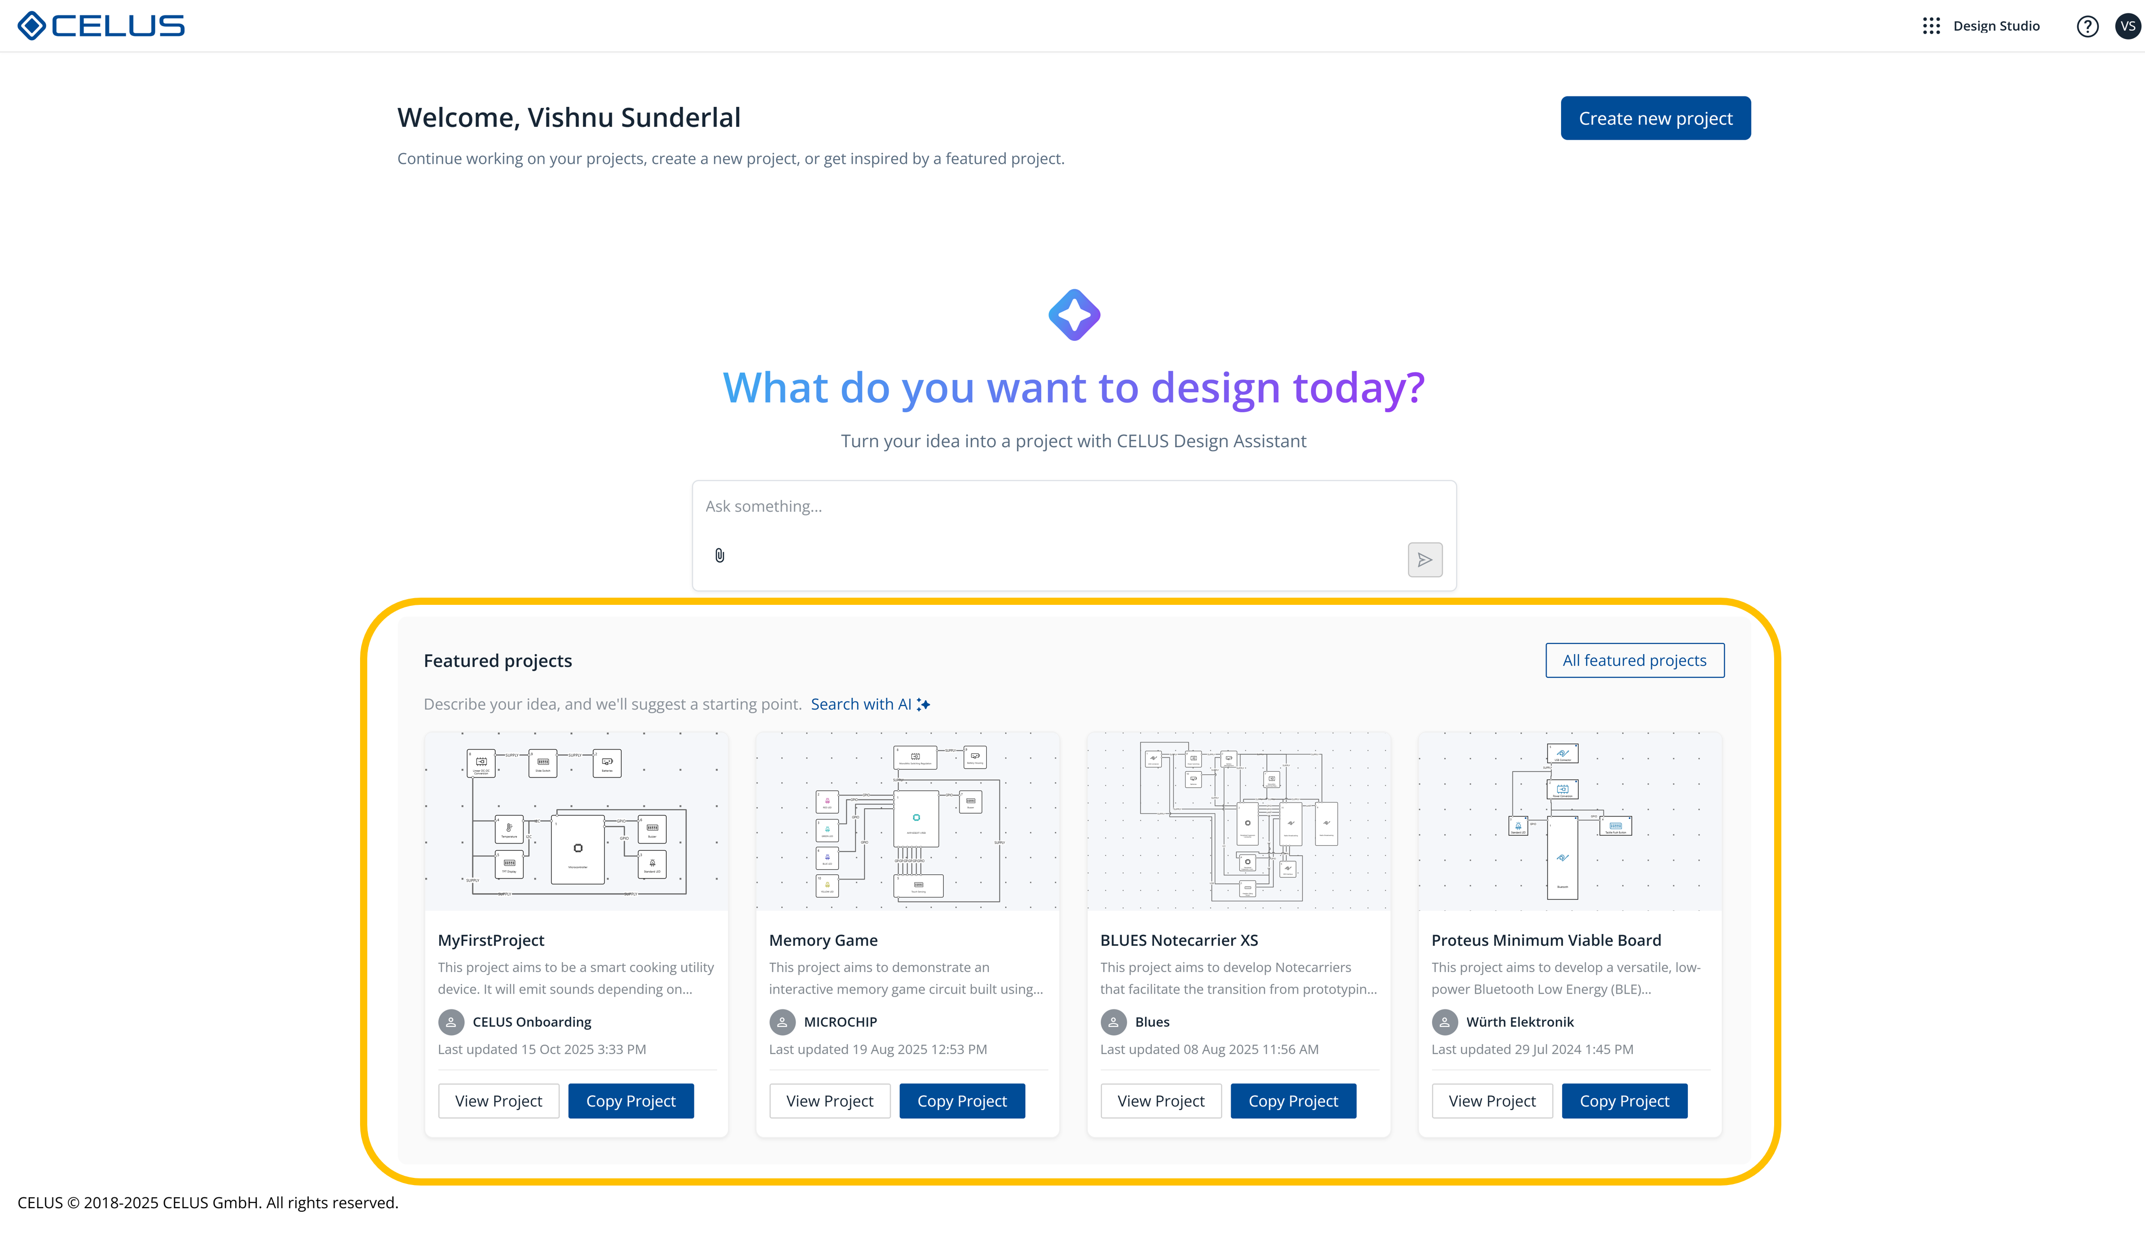Click the Memory Game schematic thumbnail
This screenshot has height=1241, width=2145.
click(908, 822)
